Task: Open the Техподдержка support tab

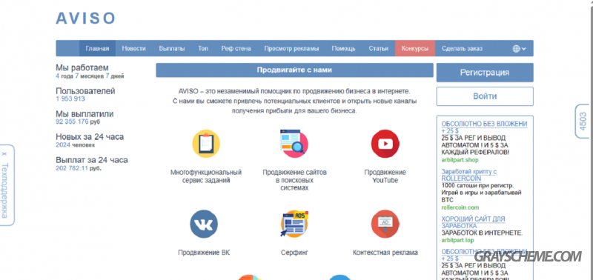Action: (x=4, y=190)
